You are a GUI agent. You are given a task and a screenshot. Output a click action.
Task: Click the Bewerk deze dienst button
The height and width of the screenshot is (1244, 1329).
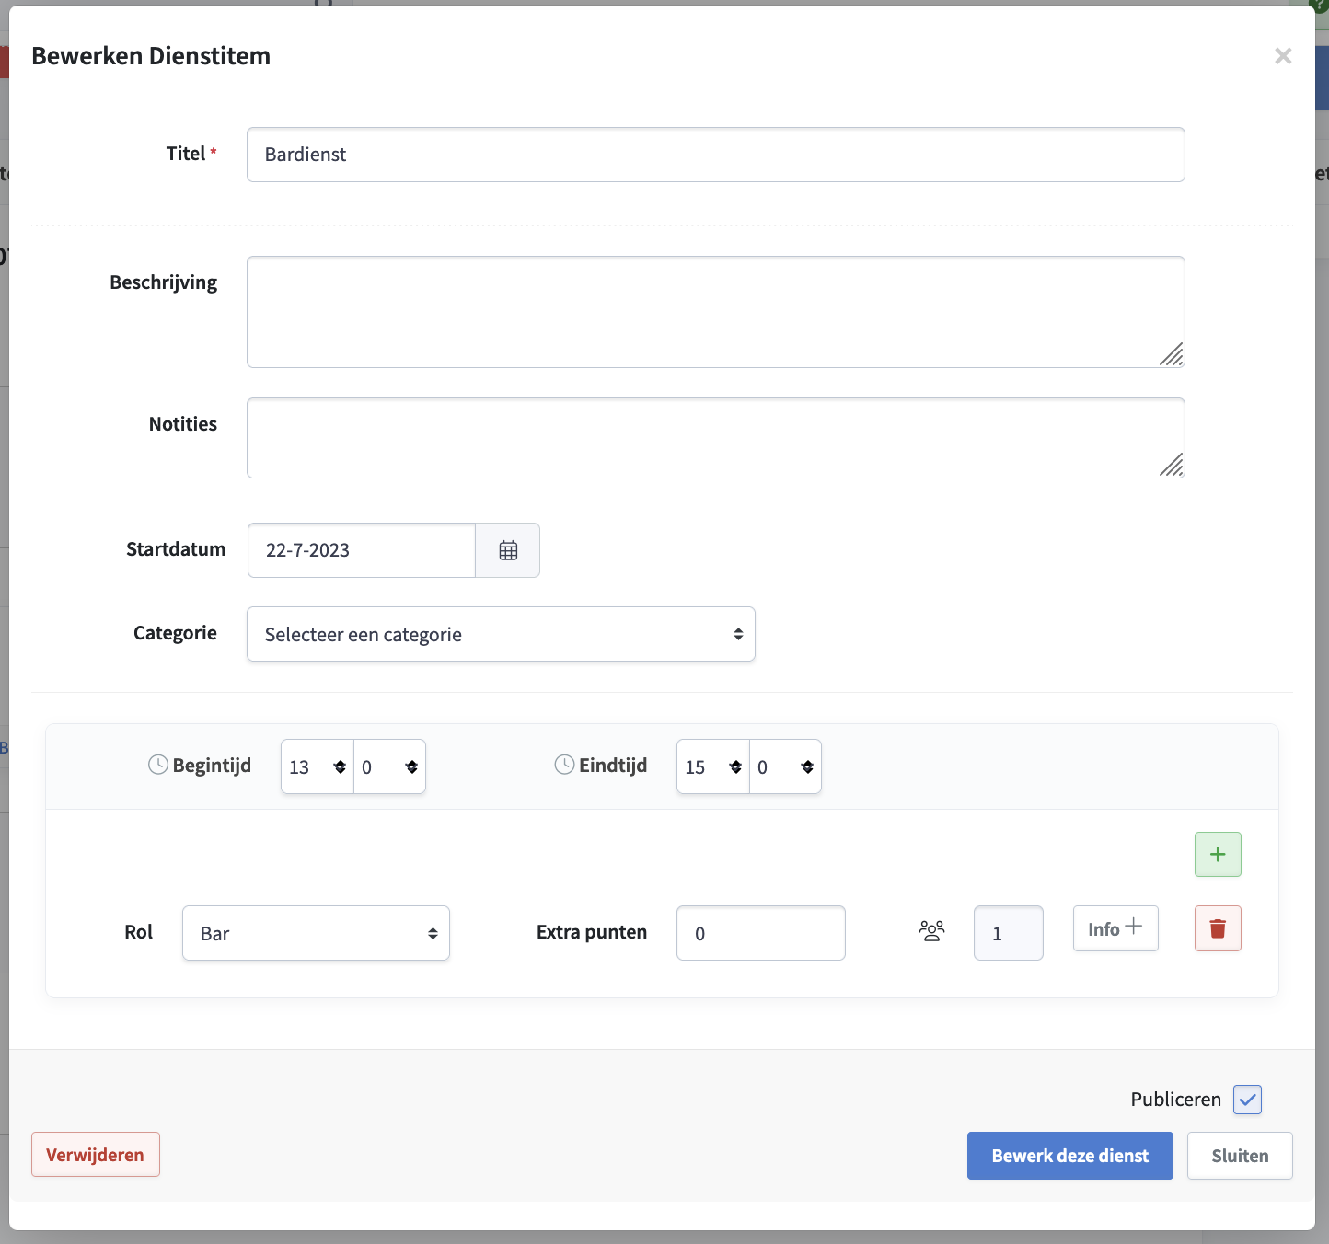1069,1156
